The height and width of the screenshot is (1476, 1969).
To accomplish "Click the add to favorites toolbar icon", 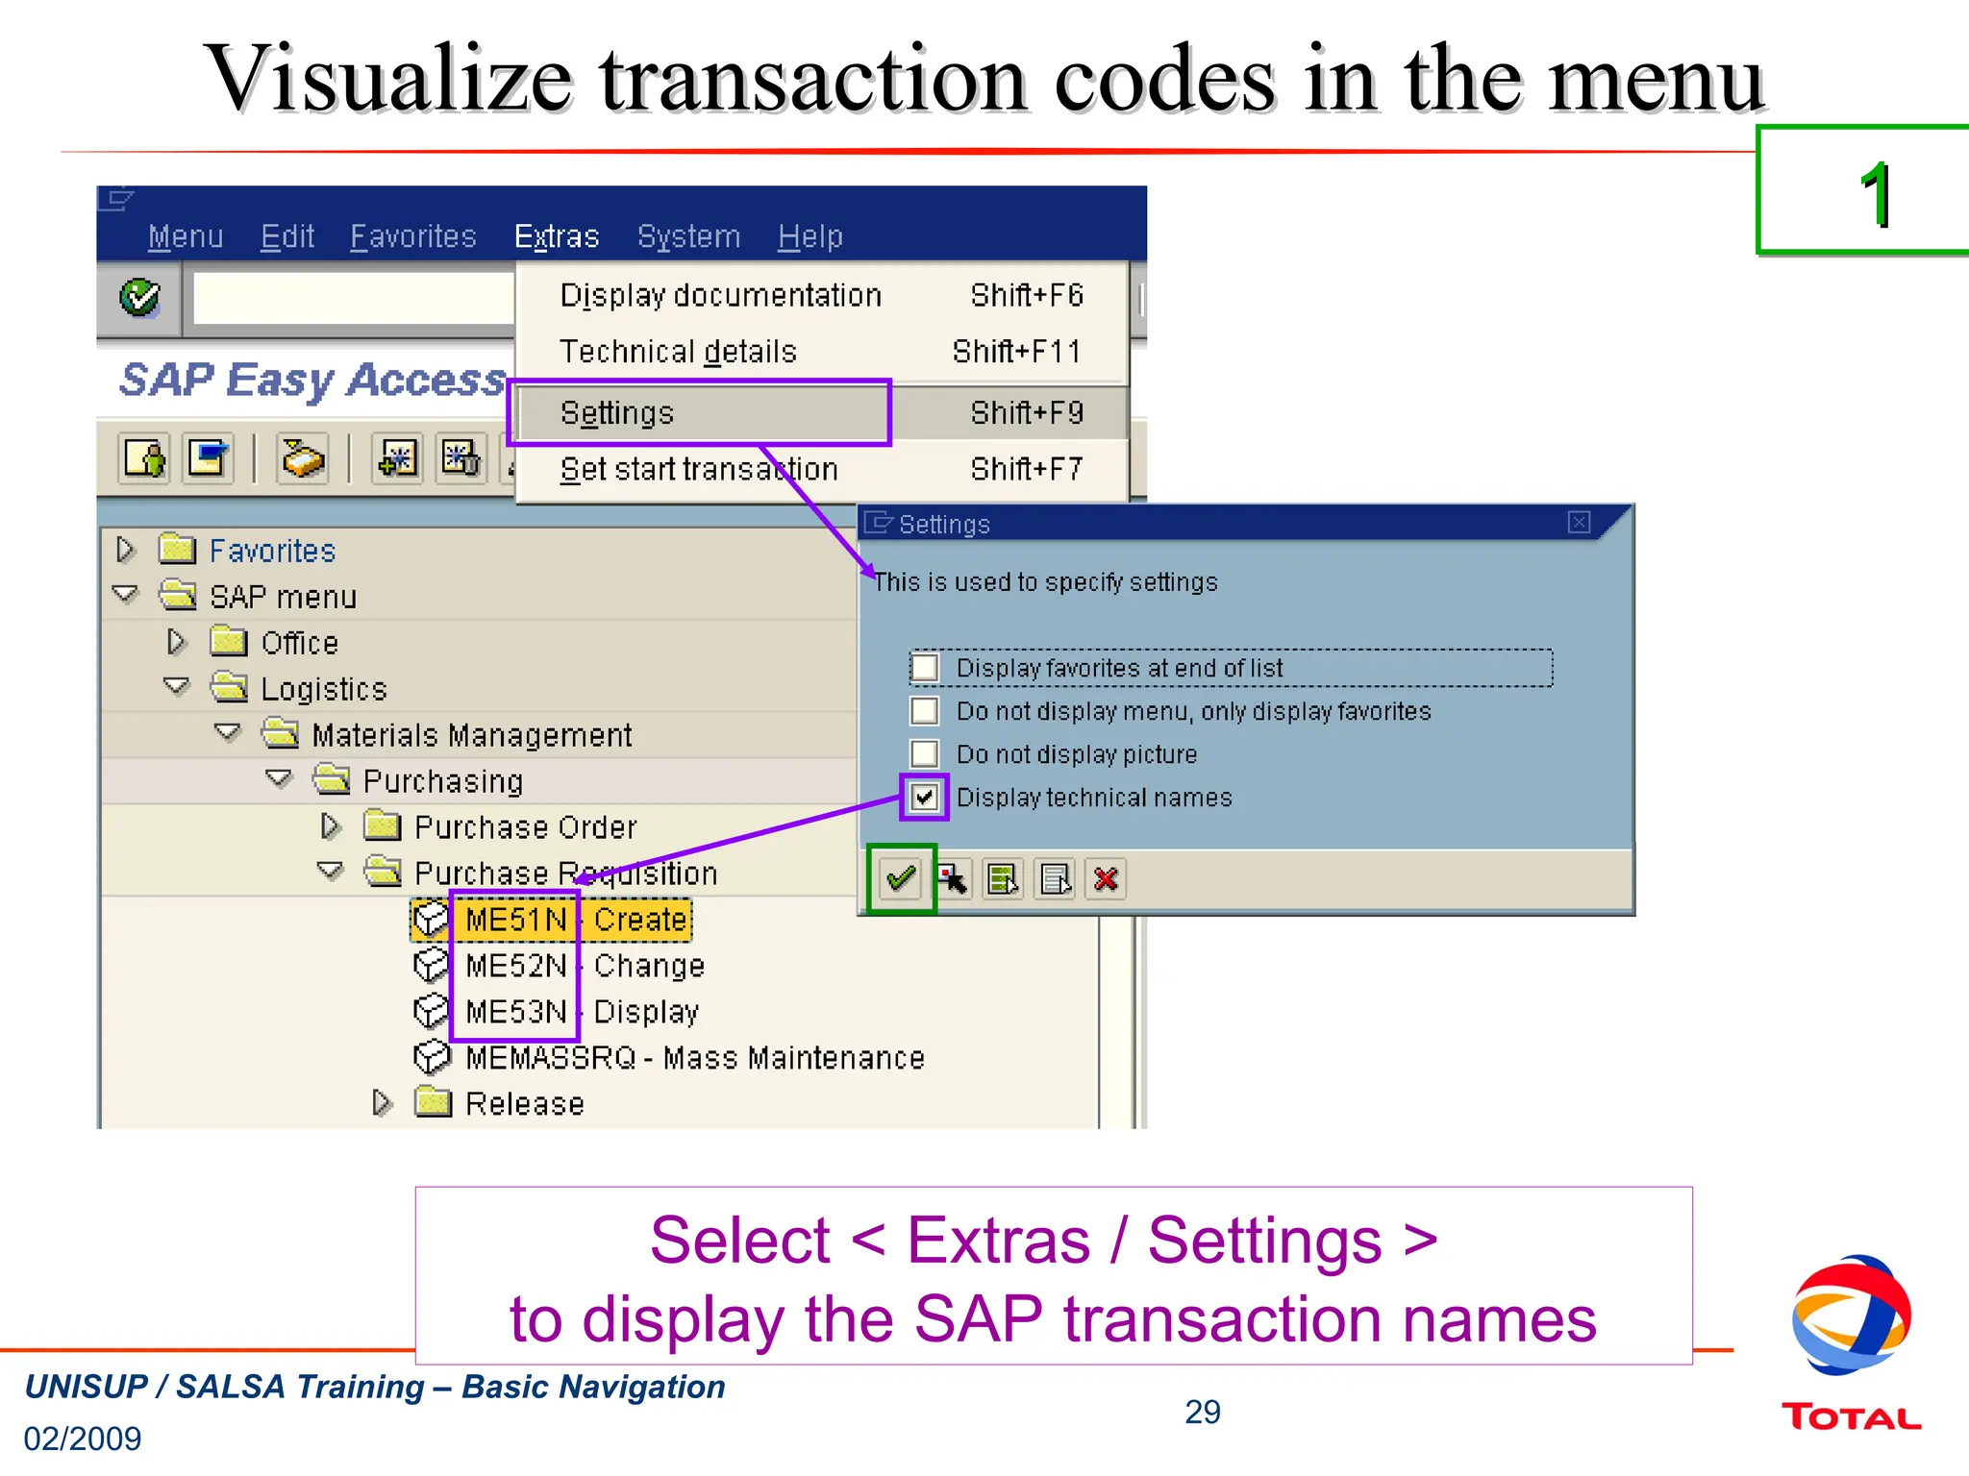I will (x=397, y=457).
